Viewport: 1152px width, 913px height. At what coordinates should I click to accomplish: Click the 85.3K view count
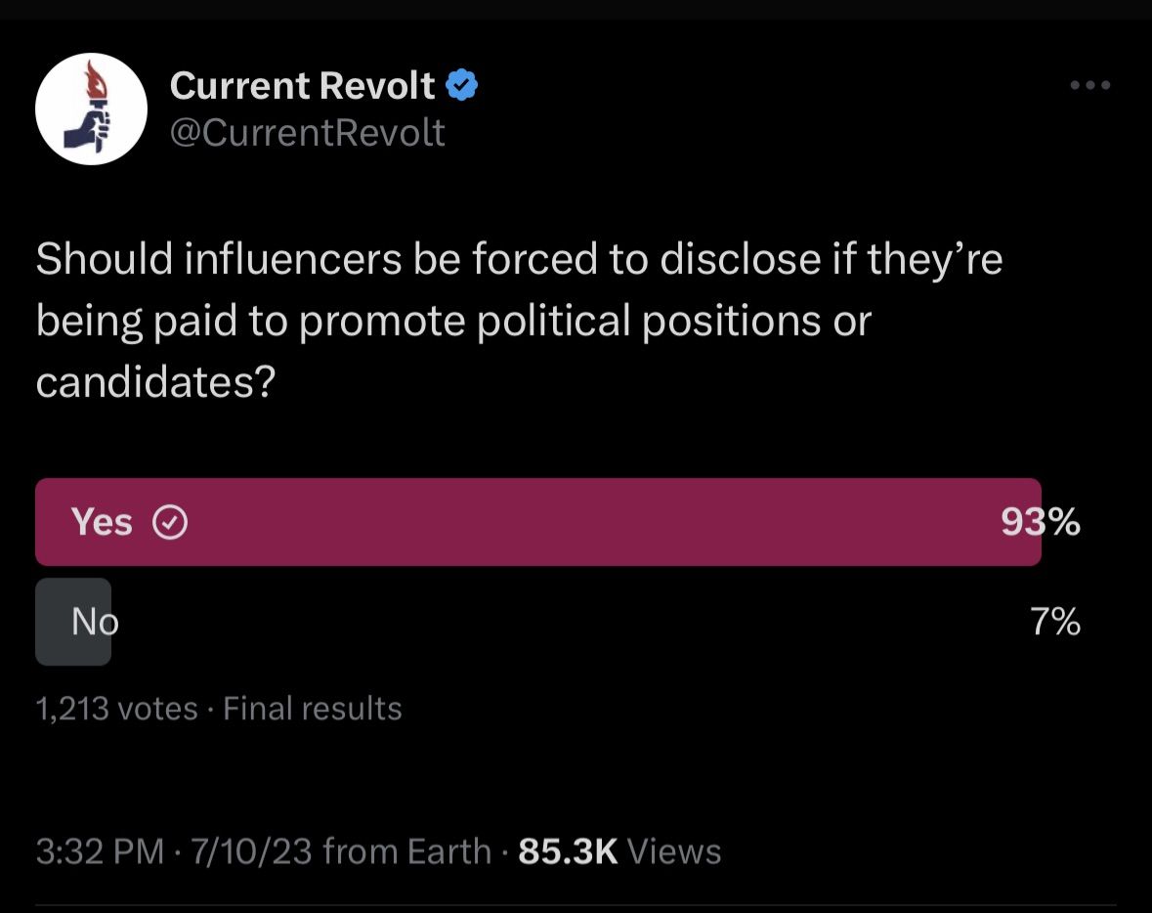pyautogui.click(x=568, y=851)
